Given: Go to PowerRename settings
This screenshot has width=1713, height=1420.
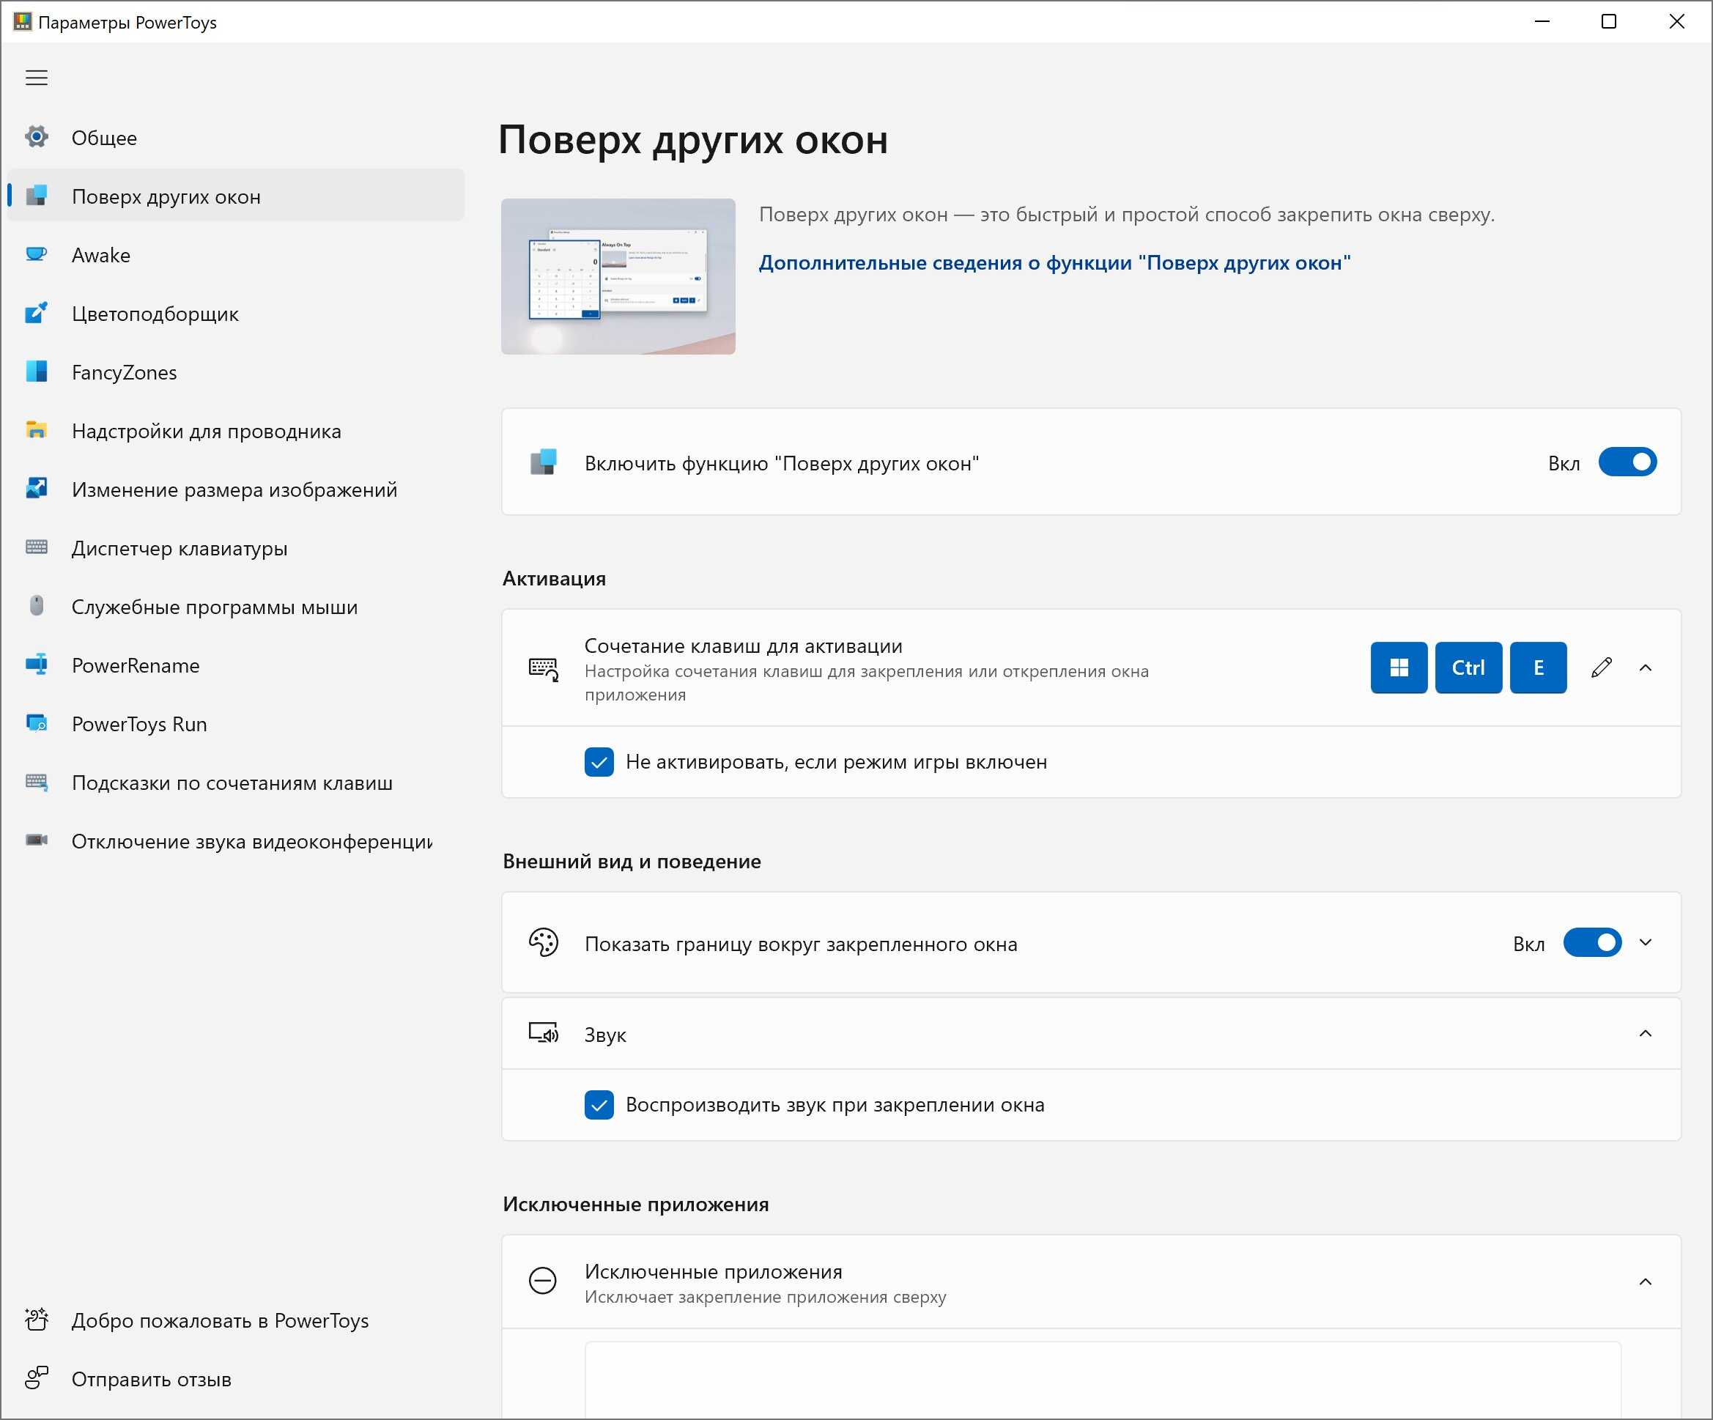Looking at the screenshot, I should pos(236,665).
